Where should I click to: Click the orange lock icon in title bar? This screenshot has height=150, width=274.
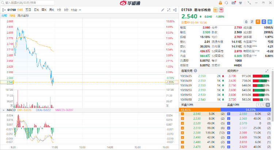220,3
